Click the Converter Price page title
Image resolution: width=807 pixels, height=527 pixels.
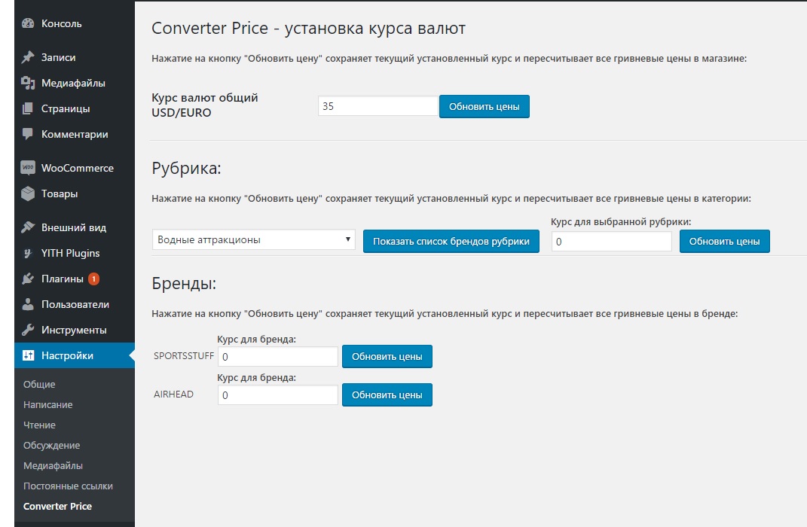[308, 29]
